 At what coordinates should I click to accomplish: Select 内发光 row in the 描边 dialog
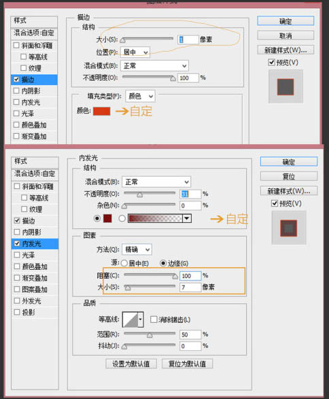point(34,102)
